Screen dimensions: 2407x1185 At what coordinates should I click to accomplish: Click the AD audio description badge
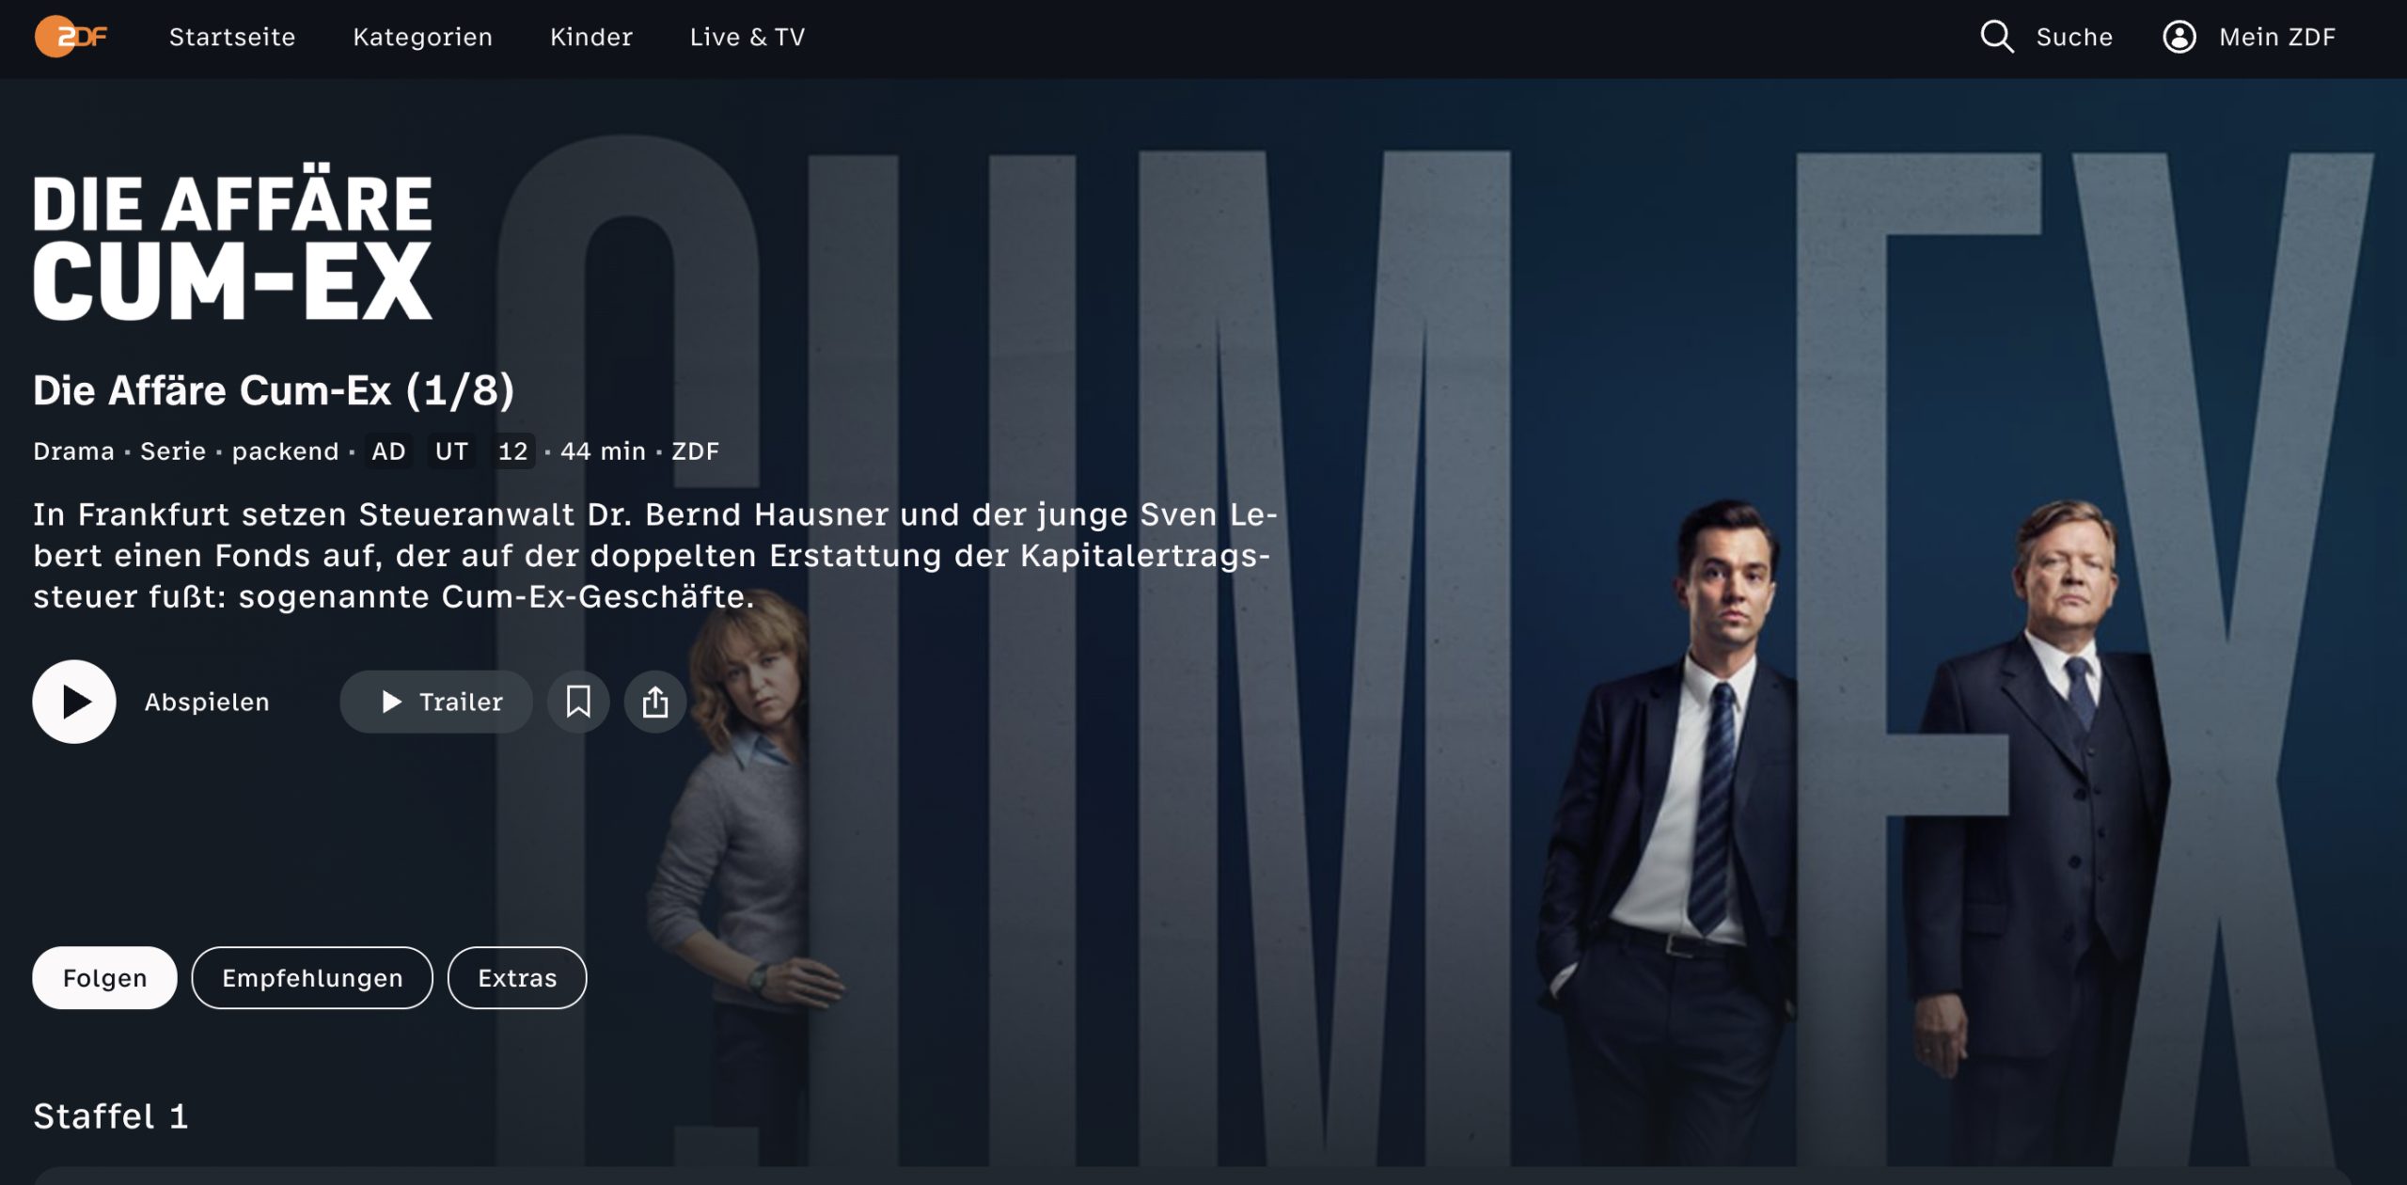tap(388, 451)
